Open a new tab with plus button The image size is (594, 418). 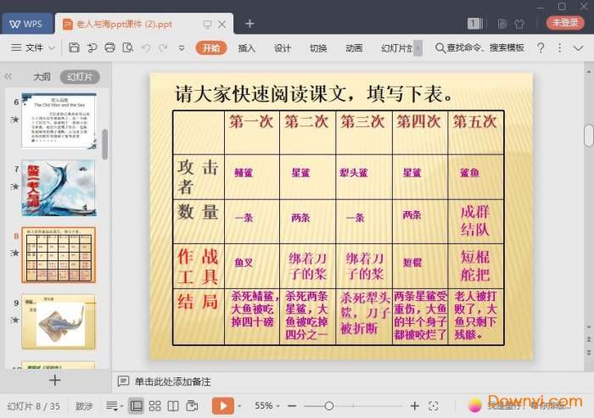tap(249, 24)
